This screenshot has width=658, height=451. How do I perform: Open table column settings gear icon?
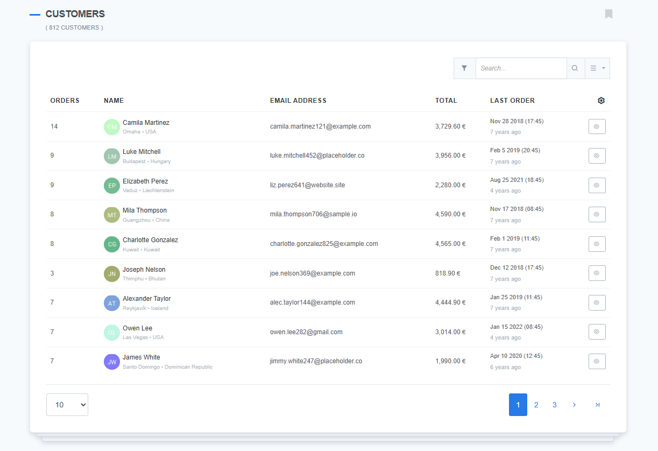point(601,101)
